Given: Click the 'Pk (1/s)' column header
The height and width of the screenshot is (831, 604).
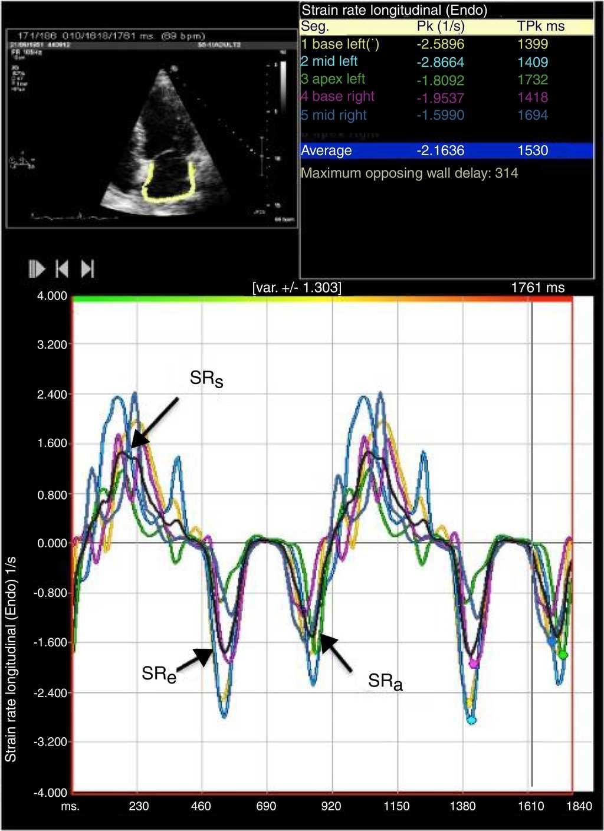Looking at the screenshot, I should point(440,27).
